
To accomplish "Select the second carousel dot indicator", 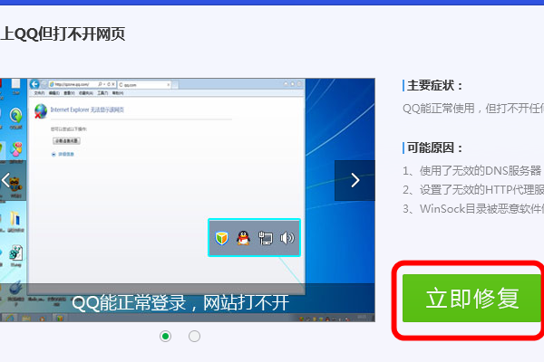I will (194, 336).
